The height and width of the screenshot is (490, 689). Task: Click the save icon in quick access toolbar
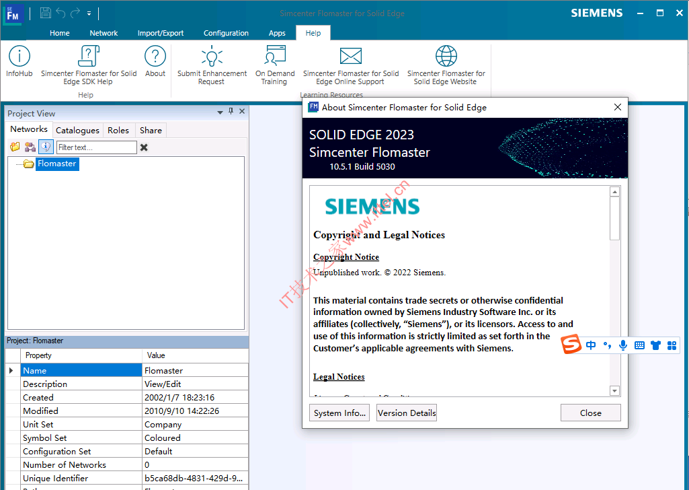[45, 13]
